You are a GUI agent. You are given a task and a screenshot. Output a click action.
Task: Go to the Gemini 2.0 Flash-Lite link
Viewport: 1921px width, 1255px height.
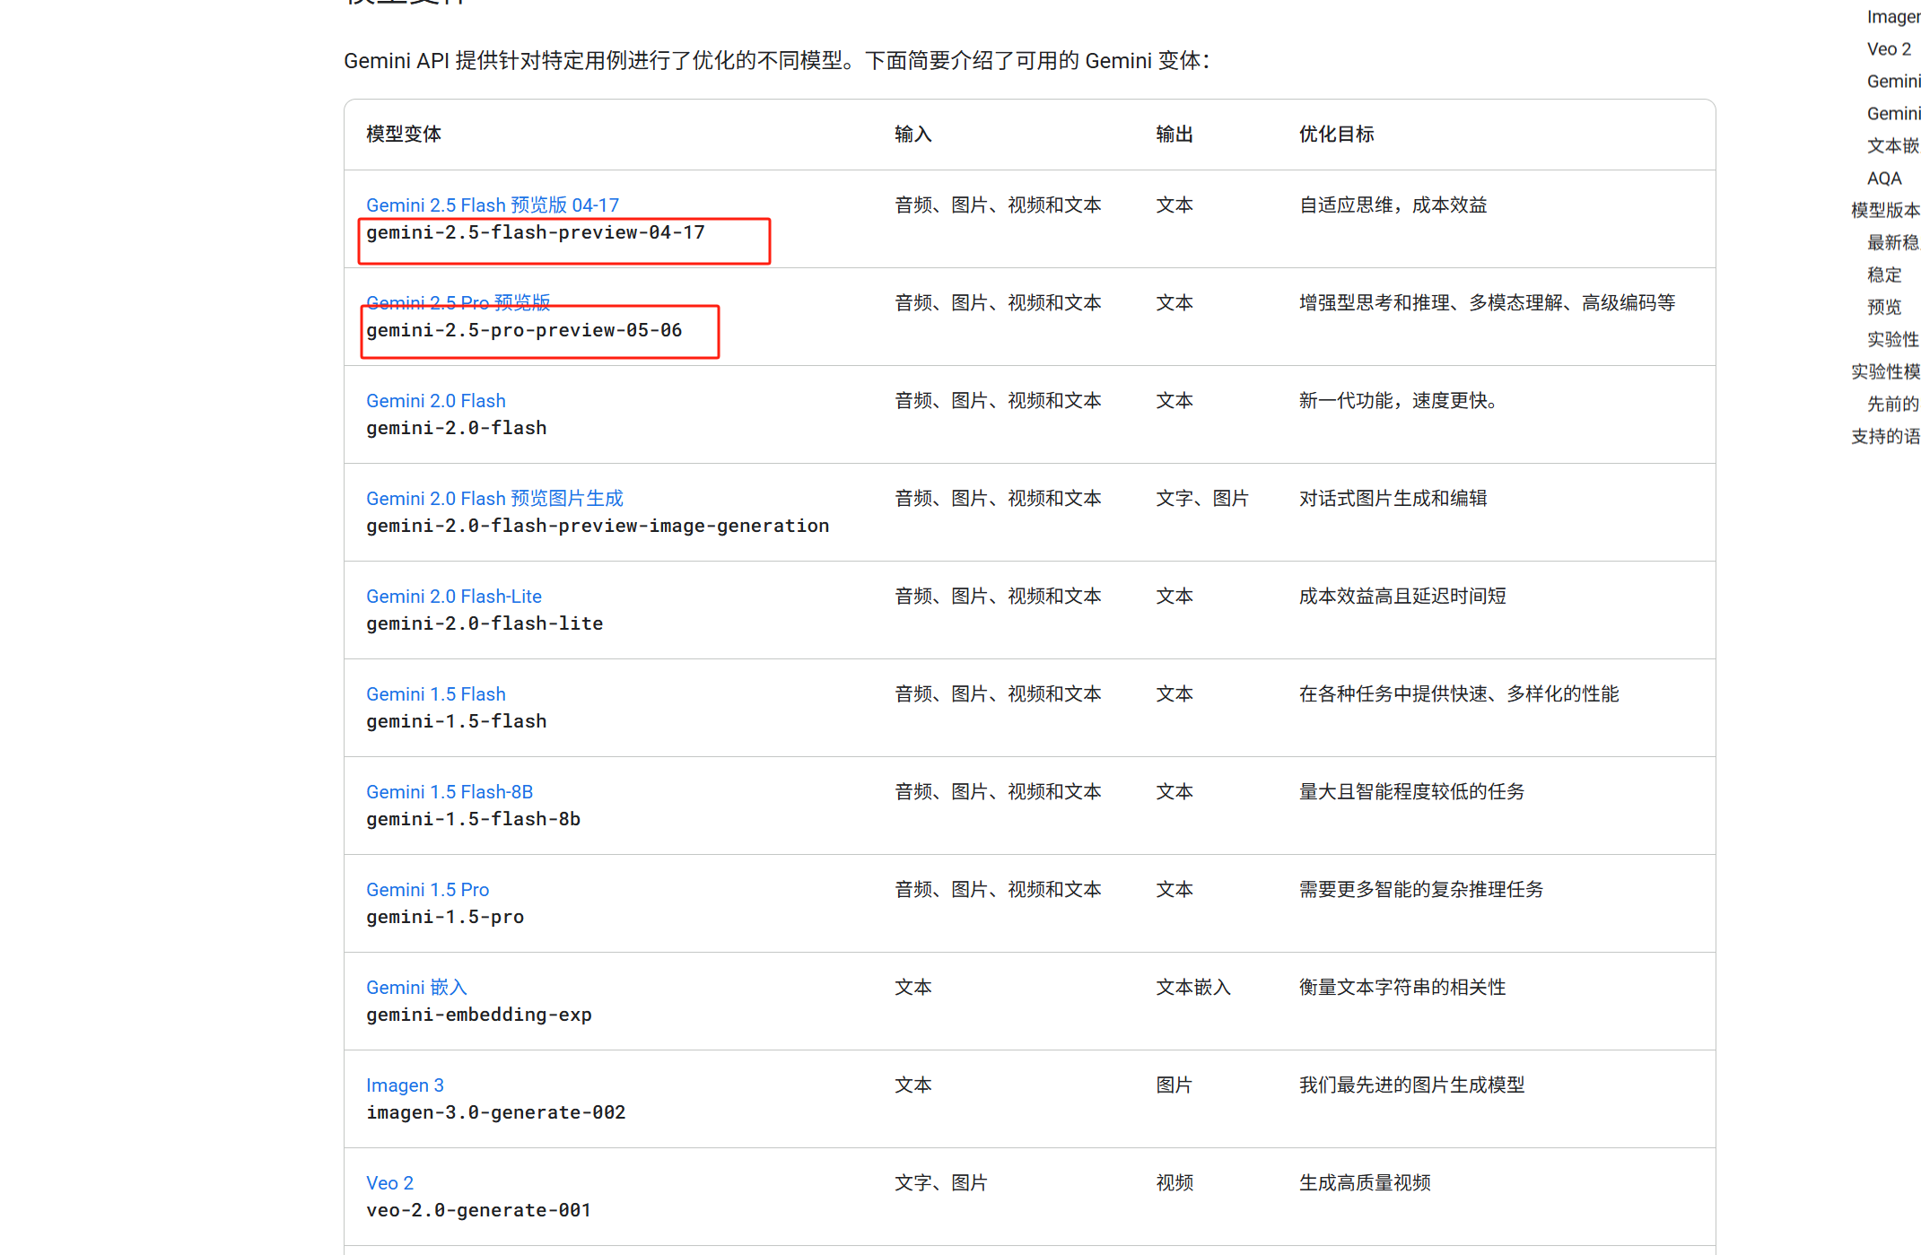[x=453, y=597]
